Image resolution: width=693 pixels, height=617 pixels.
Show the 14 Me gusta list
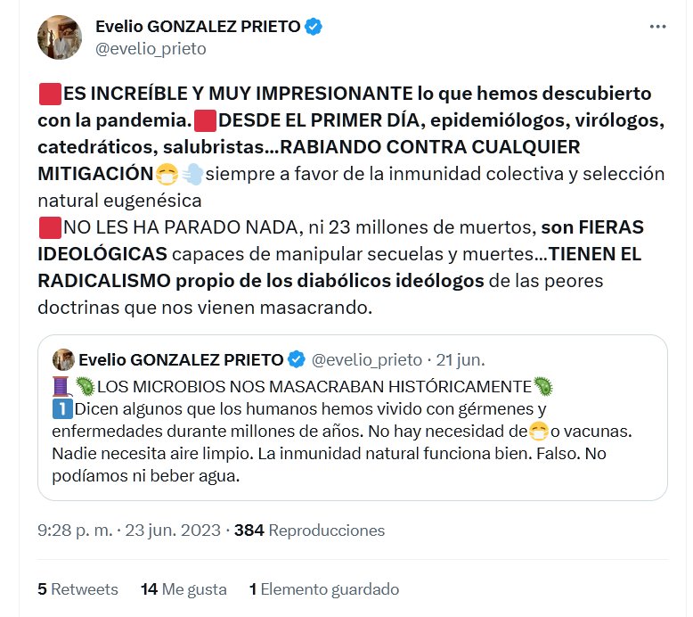pyautogui.click(x=183, y=589)
